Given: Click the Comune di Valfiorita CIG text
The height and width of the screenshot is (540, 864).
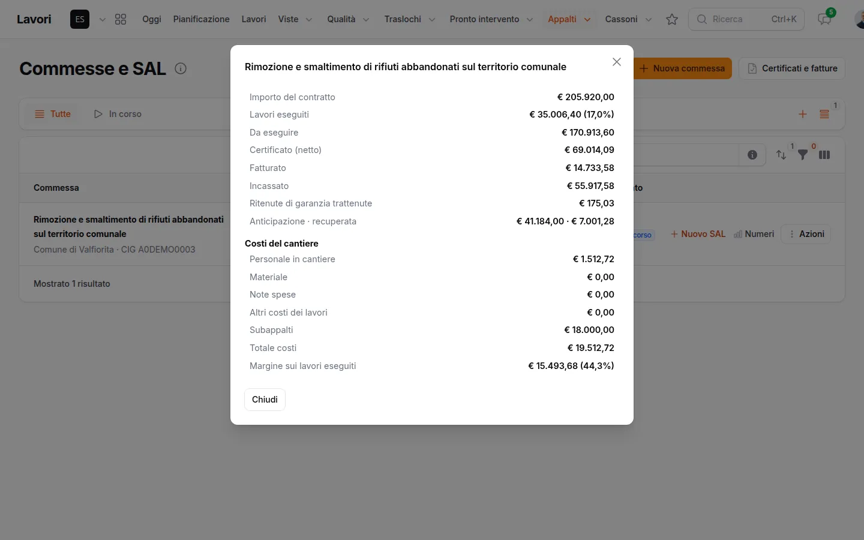Looking at the screenshot, I should pos(115,250).
